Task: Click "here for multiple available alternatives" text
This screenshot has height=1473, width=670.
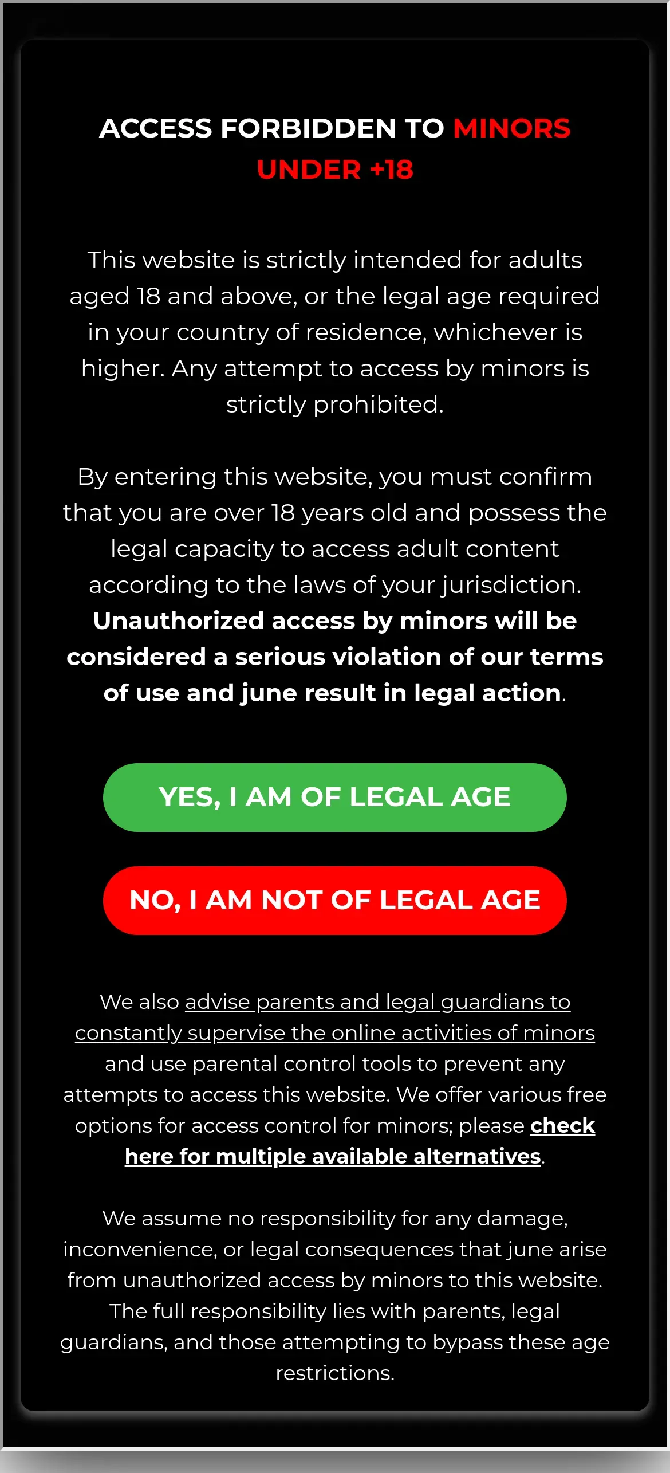Action: [x=333, y=1156]
